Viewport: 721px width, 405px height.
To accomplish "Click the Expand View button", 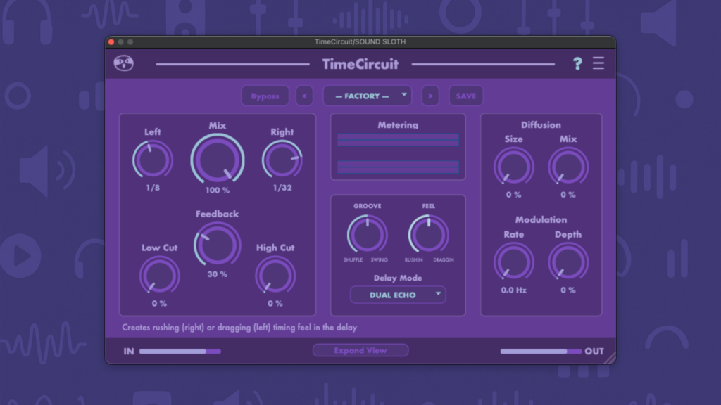I will [360, 350].
